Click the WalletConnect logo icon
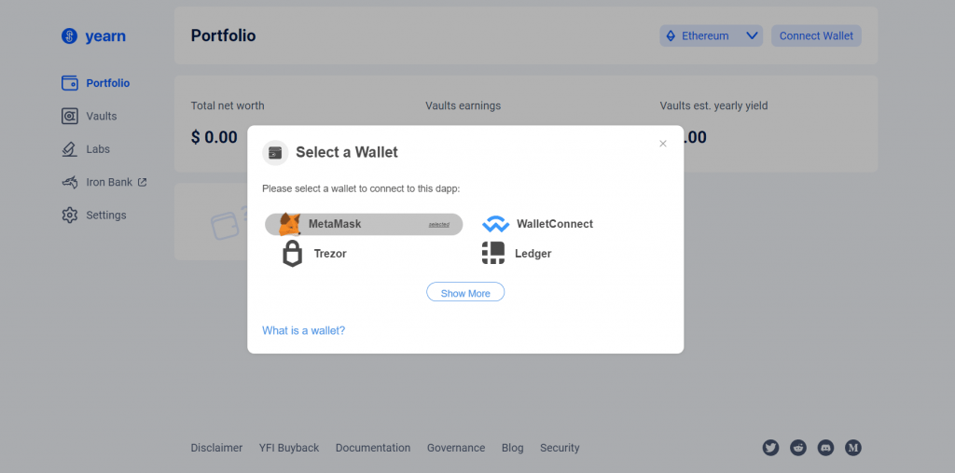 coord(495,224)
